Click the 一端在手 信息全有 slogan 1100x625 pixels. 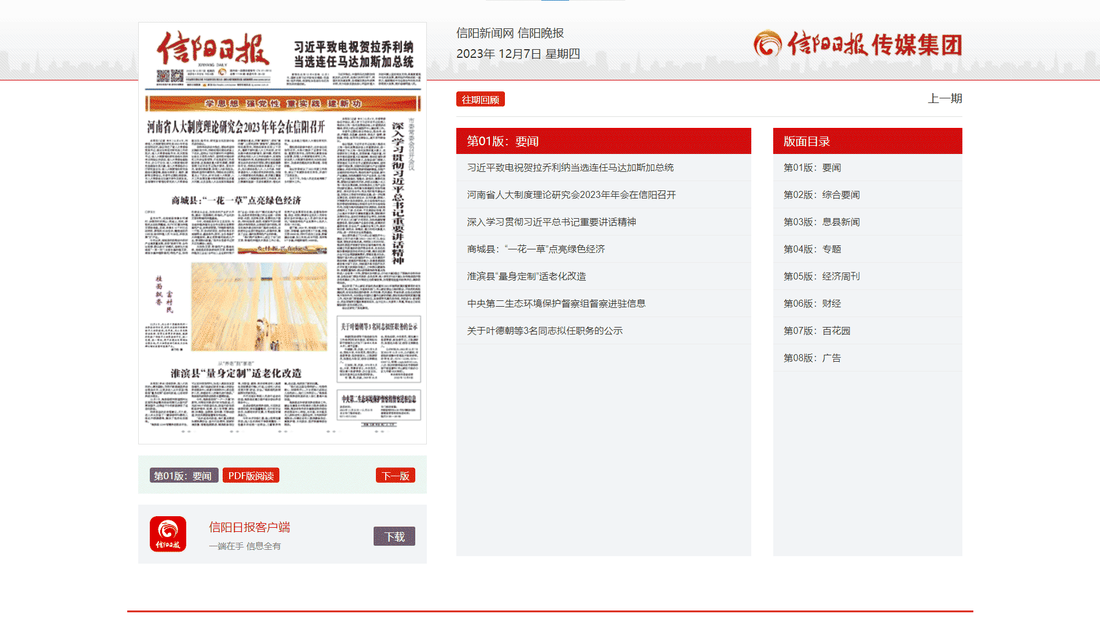[245, 546]
